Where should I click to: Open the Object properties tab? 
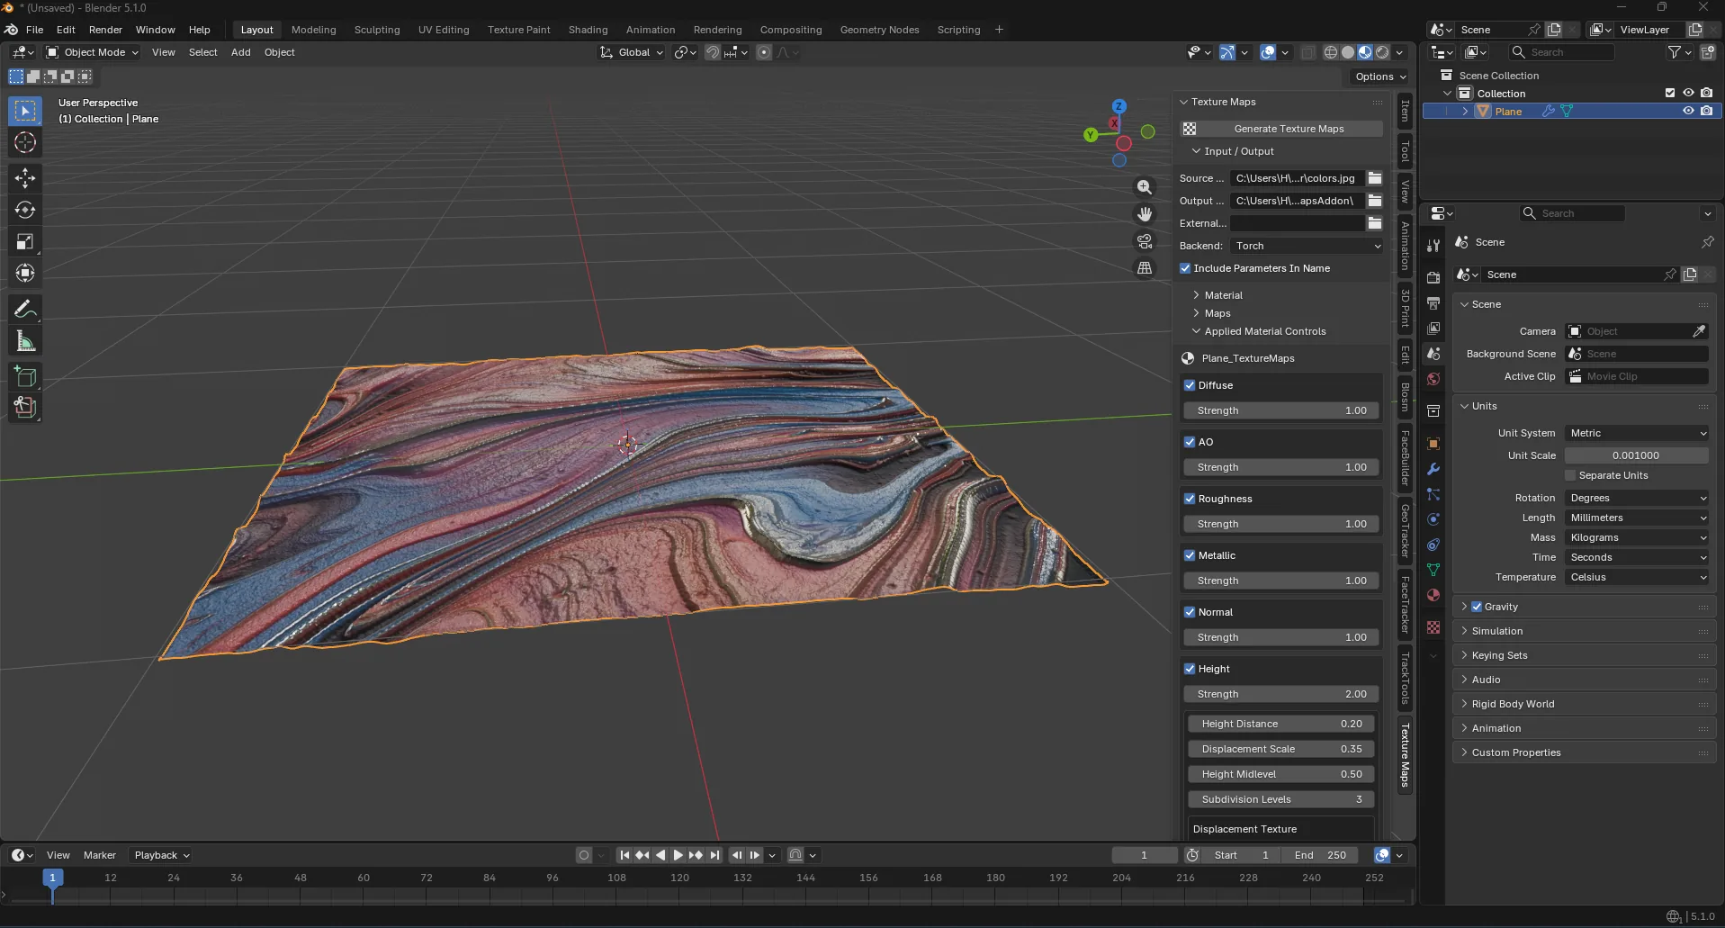point(1433,444)
